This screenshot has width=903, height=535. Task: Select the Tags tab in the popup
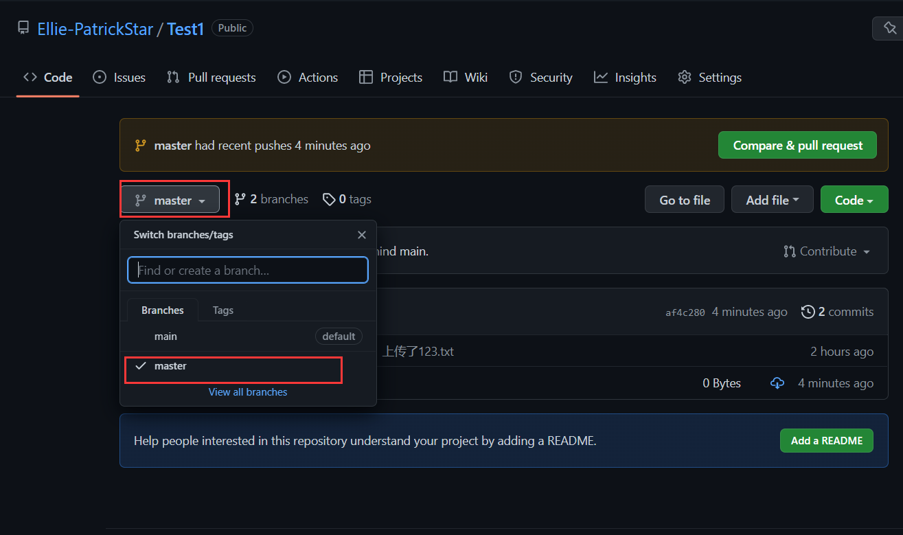[x=223, y=310]
